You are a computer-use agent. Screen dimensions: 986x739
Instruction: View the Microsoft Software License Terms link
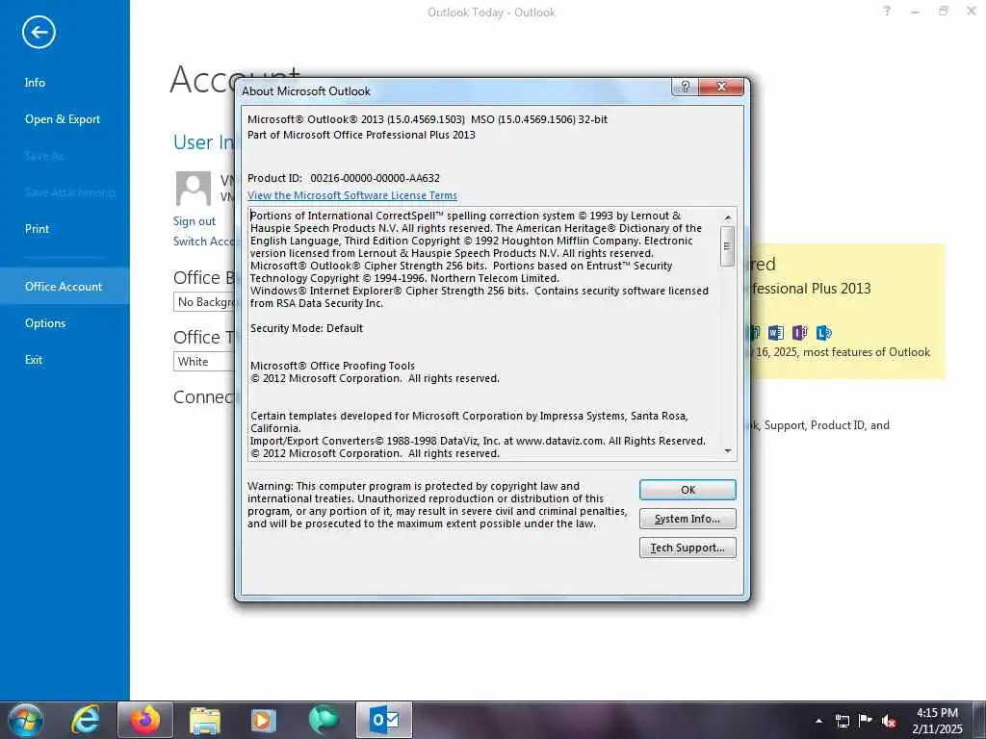[x=352, y=195]
